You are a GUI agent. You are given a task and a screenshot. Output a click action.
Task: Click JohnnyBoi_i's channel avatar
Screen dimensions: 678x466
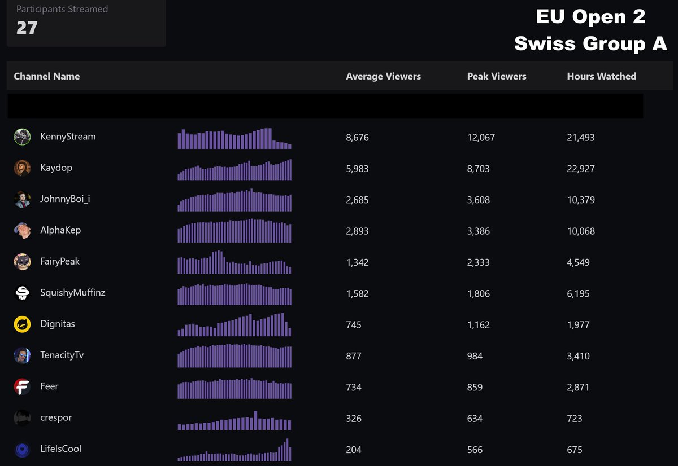point(22,199)
